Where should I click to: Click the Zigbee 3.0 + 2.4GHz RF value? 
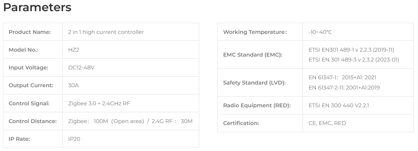pos(99,103)
